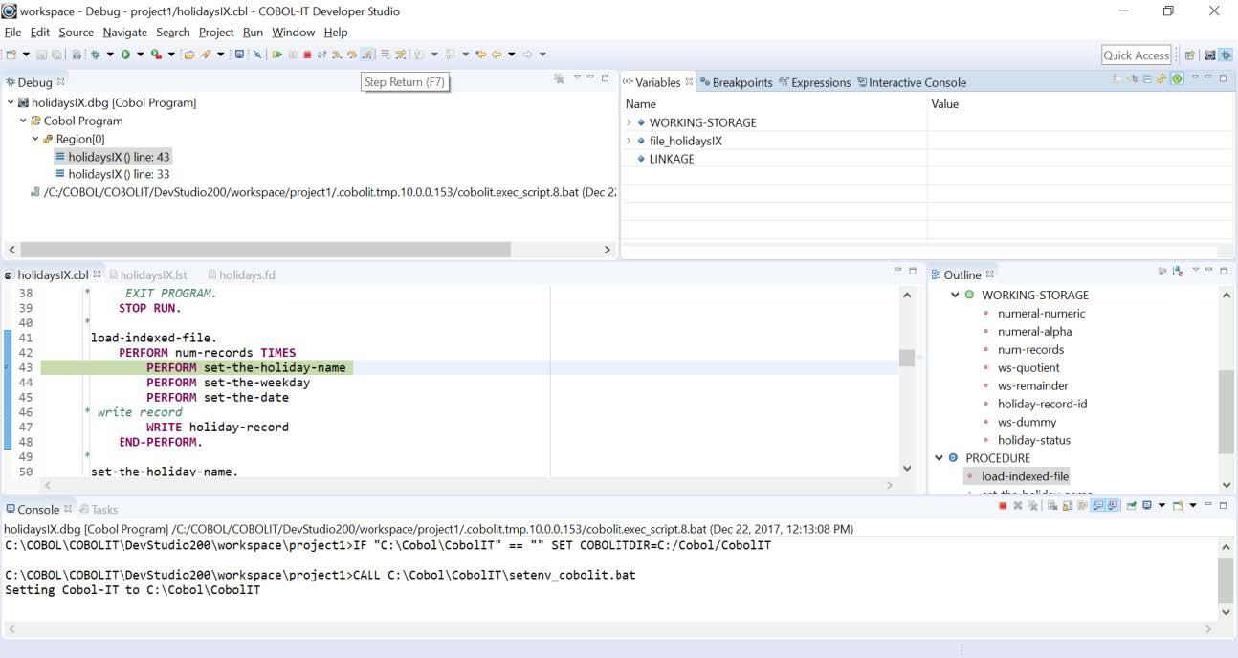Select stack frame holidaysIX line 33
This screenshot has height=658, width=1238.
tap(119, 174)
